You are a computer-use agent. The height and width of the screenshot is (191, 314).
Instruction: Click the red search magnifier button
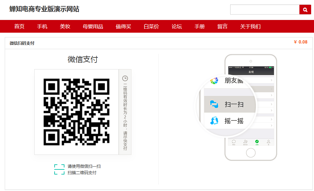tap(305, 10)
